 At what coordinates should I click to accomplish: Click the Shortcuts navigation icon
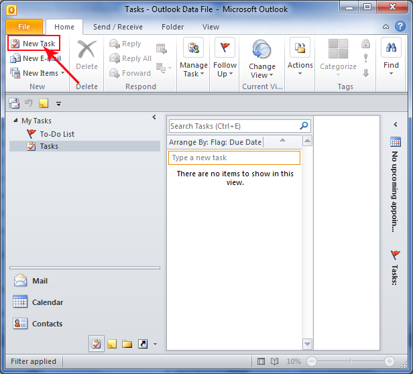143,344
